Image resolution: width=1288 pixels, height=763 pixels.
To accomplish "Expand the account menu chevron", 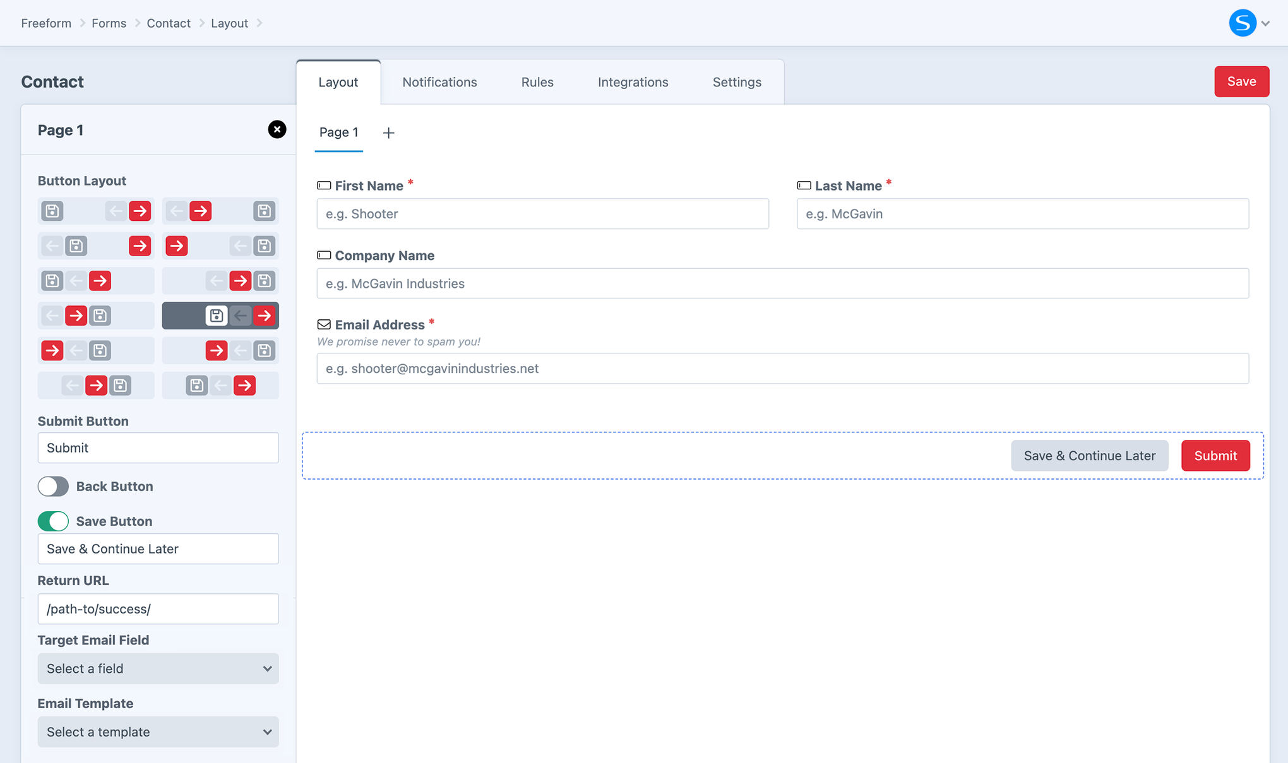I will coord(1267,23).
